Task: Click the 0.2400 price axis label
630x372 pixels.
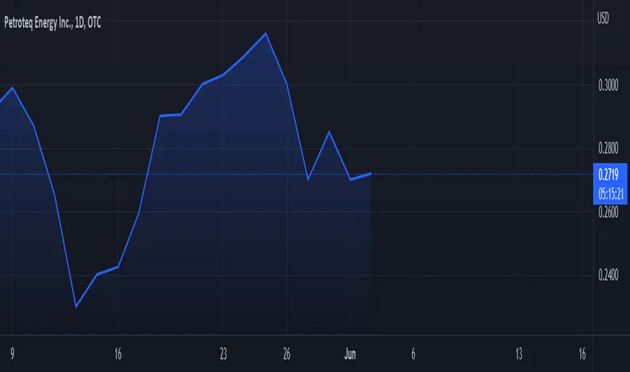Action: pyautogui.click(x=608, y=275)
